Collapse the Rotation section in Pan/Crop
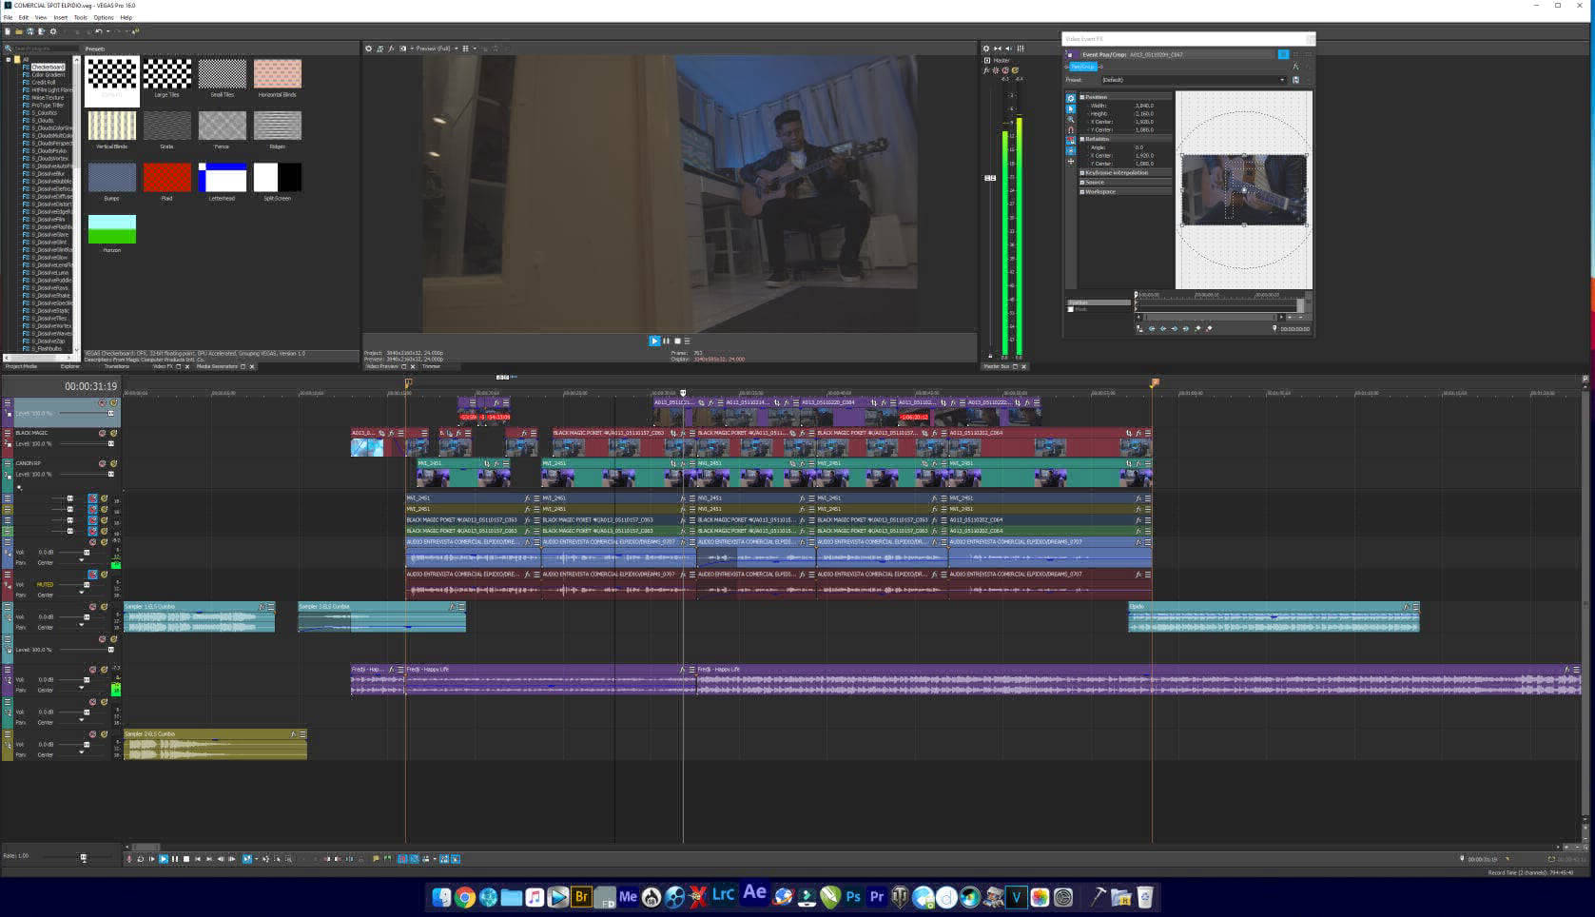Screen dimensions: 1595x917 tap(1082, 139)
